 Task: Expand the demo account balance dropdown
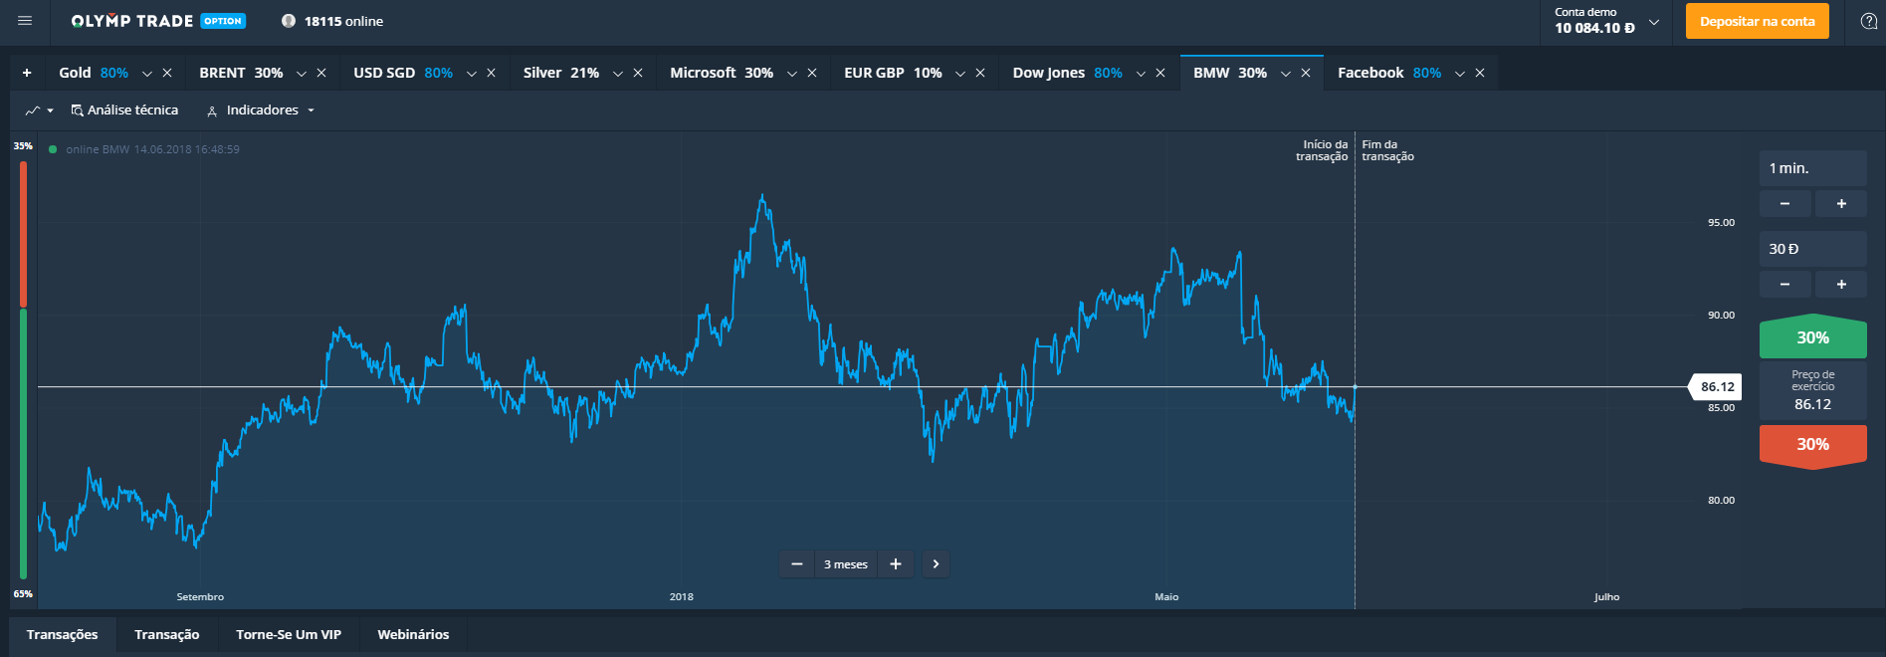[1654, 22]
